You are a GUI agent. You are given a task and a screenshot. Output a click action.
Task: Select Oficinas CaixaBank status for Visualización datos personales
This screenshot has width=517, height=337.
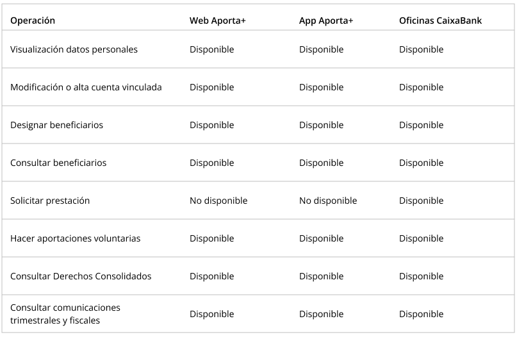tap(421, 49)
